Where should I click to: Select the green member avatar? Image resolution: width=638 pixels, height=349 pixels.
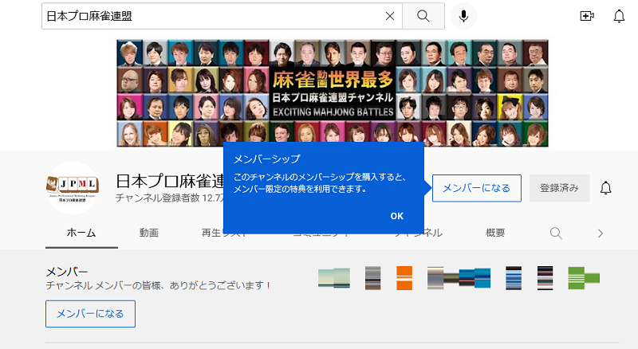583,277
